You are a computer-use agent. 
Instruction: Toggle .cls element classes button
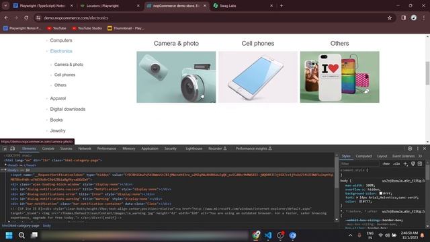(x=396, y=164)
